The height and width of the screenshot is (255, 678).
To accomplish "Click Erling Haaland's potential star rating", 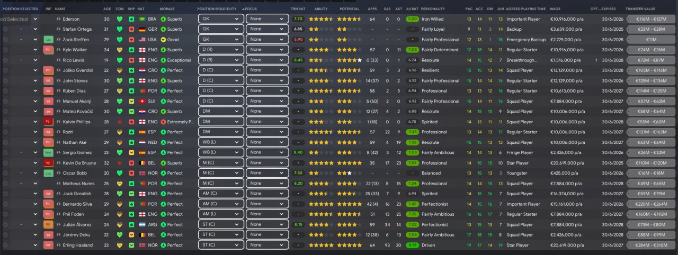I will point(350,245).
